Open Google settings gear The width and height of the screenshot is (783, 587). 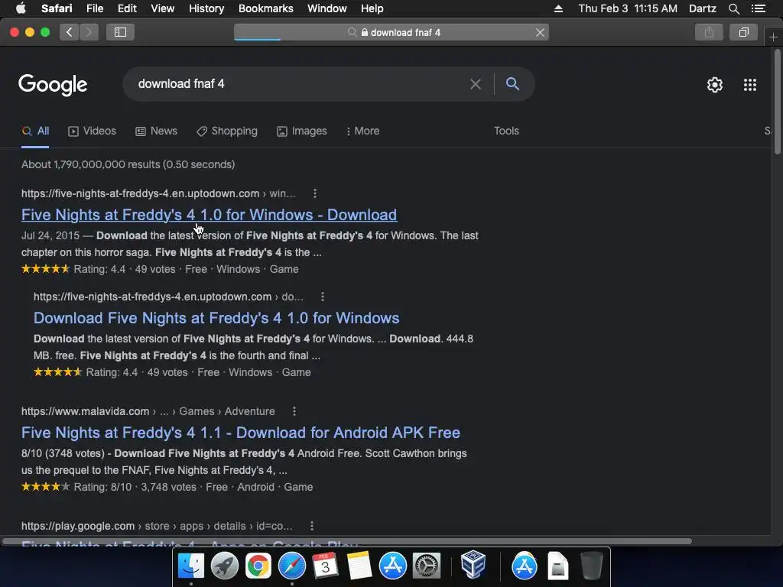[x=715, y=85]
